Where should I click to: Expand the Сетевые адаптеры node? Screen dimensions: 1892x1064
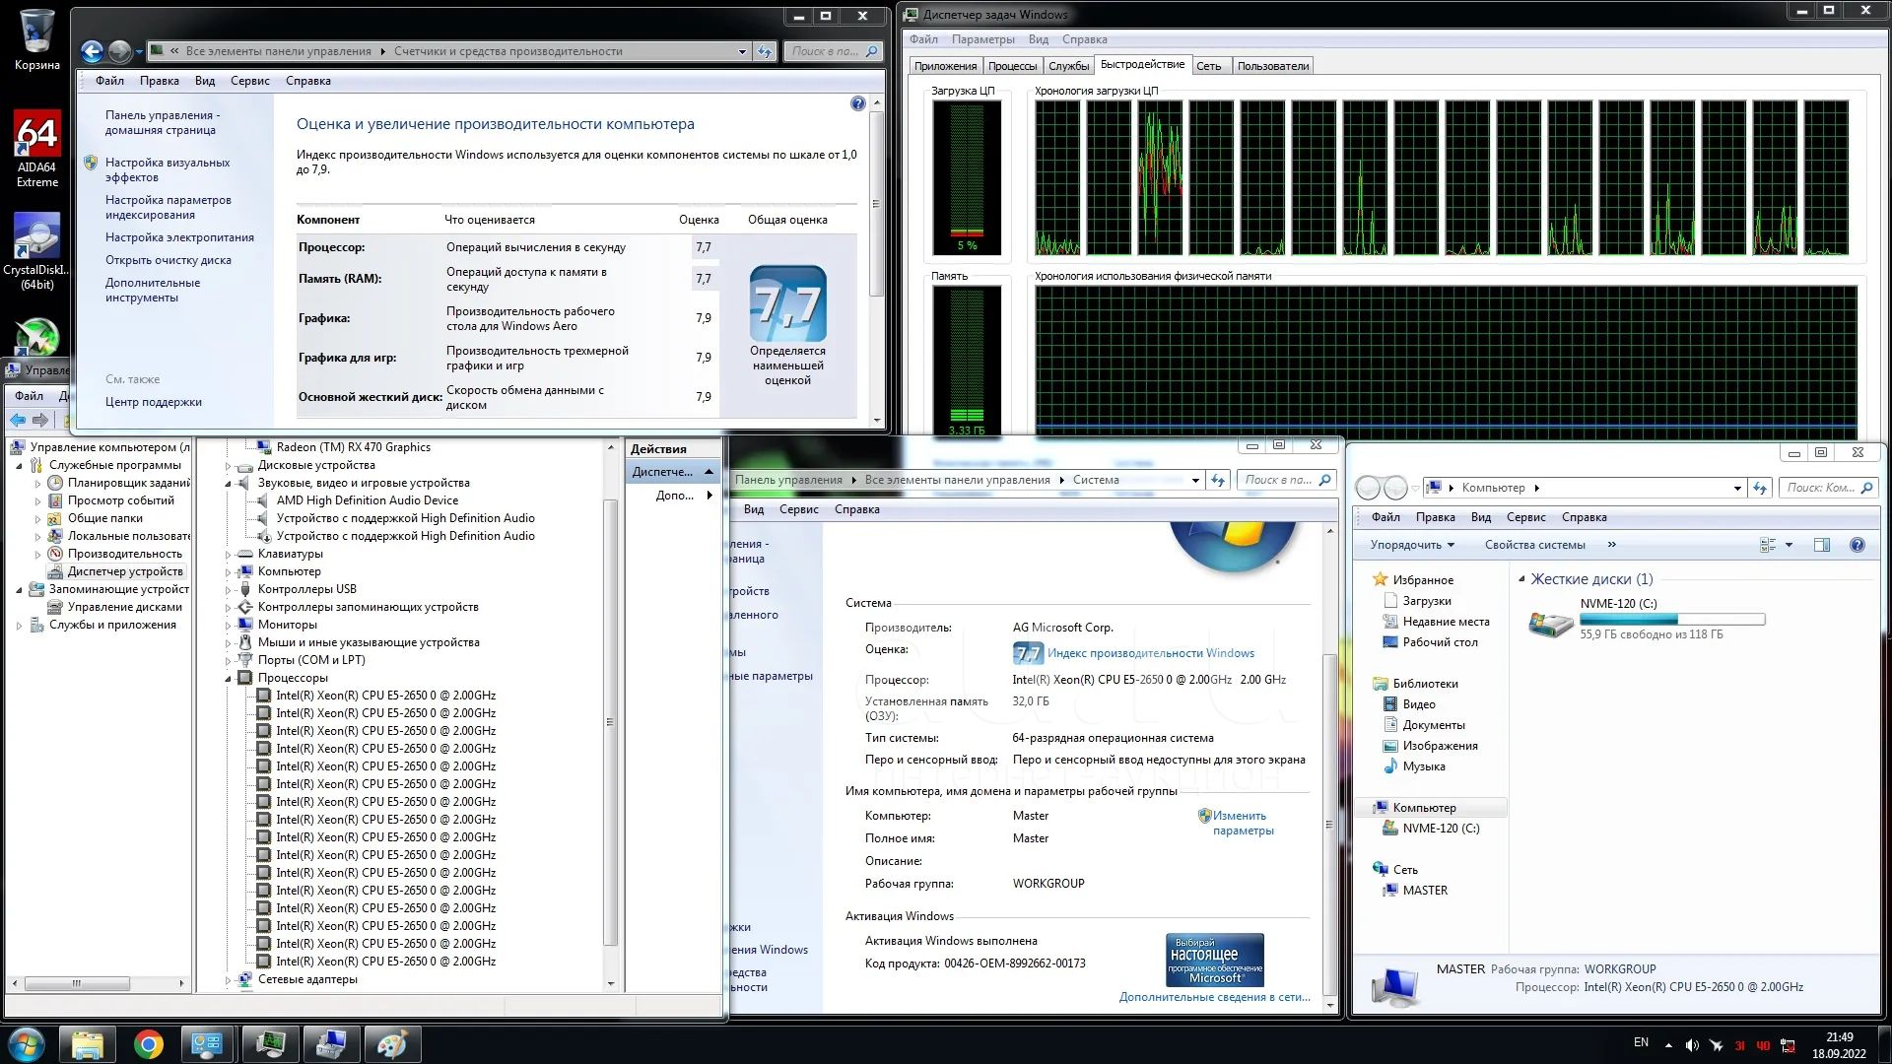click(229, 980)
